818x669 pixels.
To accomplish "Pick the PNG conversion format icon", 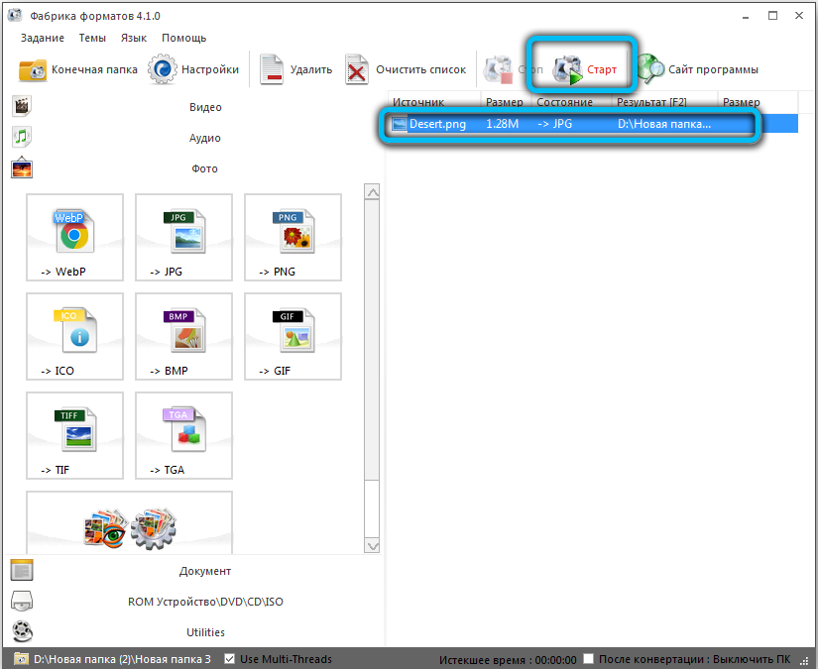I will coord(293,237).
